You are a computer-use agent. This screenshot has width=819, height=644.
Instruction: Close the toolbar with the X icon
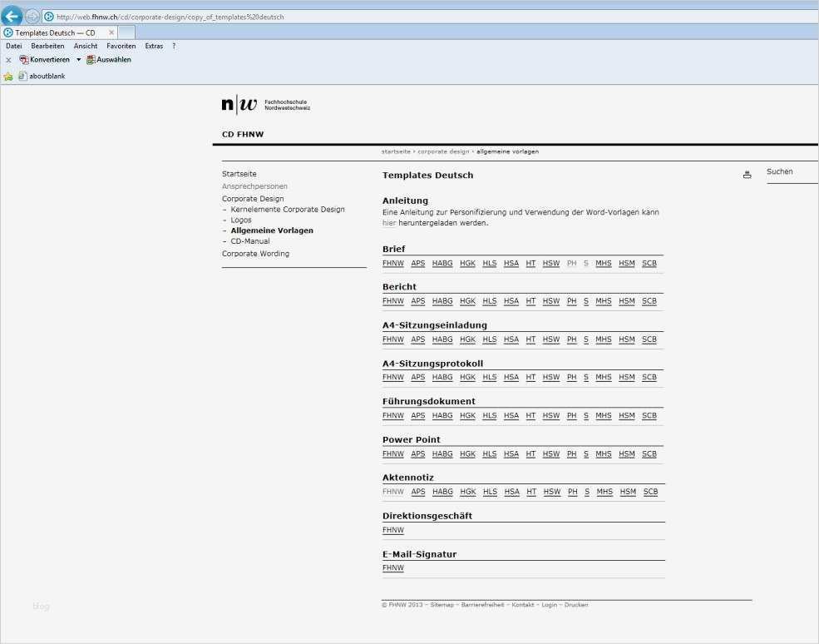click(x=8, y=60)
